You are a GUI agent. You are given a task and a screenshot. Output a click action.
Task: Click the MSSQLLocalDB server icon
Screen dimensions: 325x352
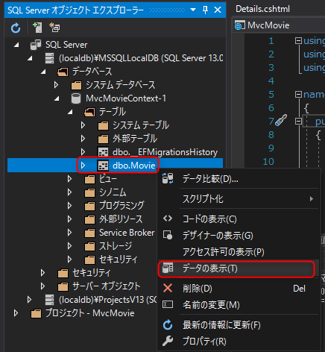(49, 58)
